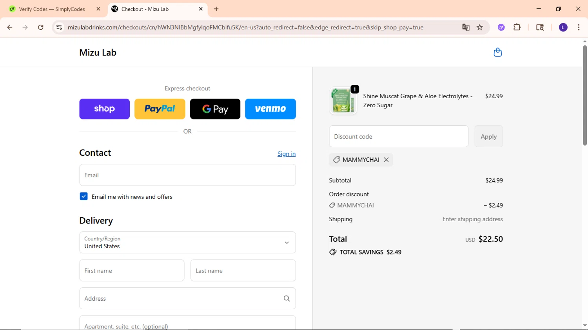Click the Apply discount button

[488, 136]
